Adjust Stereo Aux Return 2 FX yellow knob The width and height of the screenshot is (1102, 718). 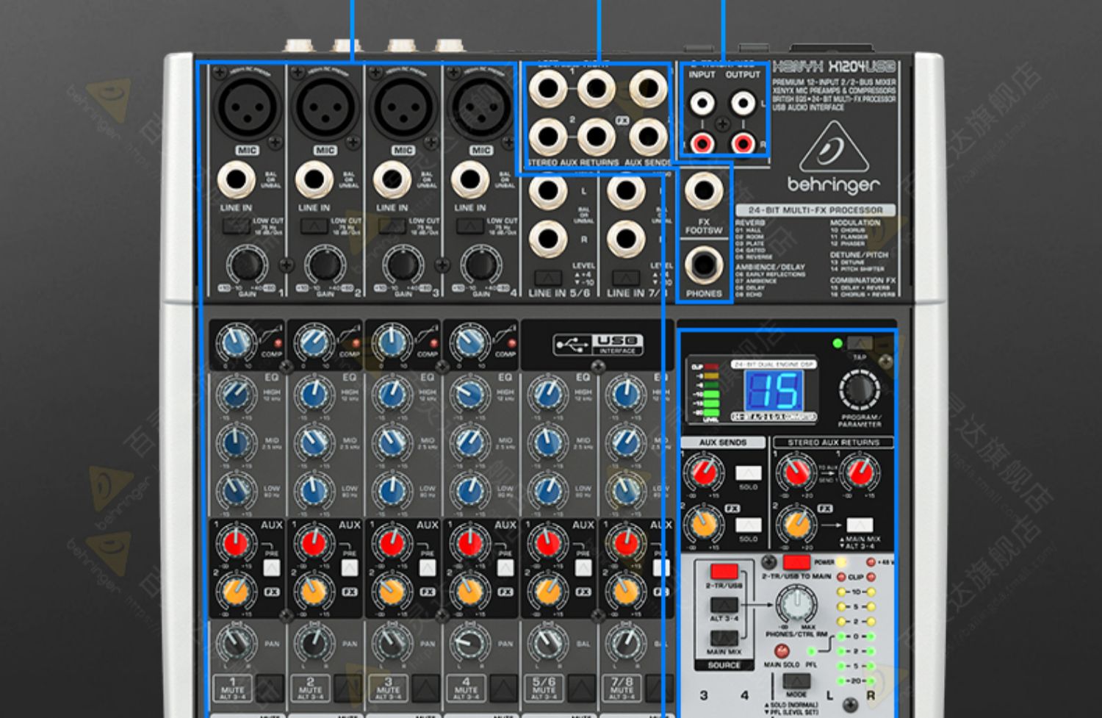point(796,523)
